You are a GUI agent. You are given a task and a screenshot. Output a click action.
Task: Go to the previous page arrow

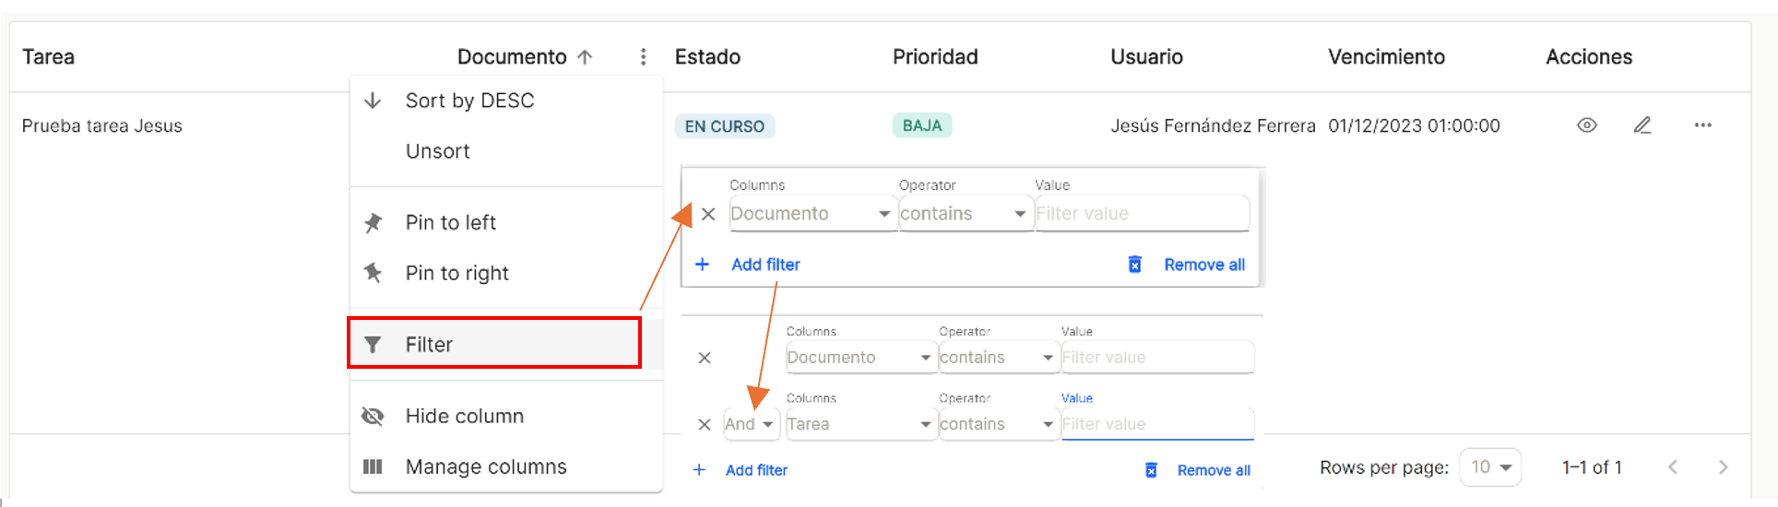1672,467
